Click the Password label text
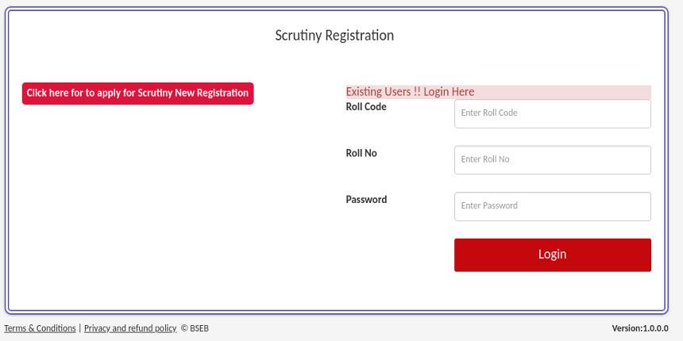The image size is (683, 341). coord(366,200)
